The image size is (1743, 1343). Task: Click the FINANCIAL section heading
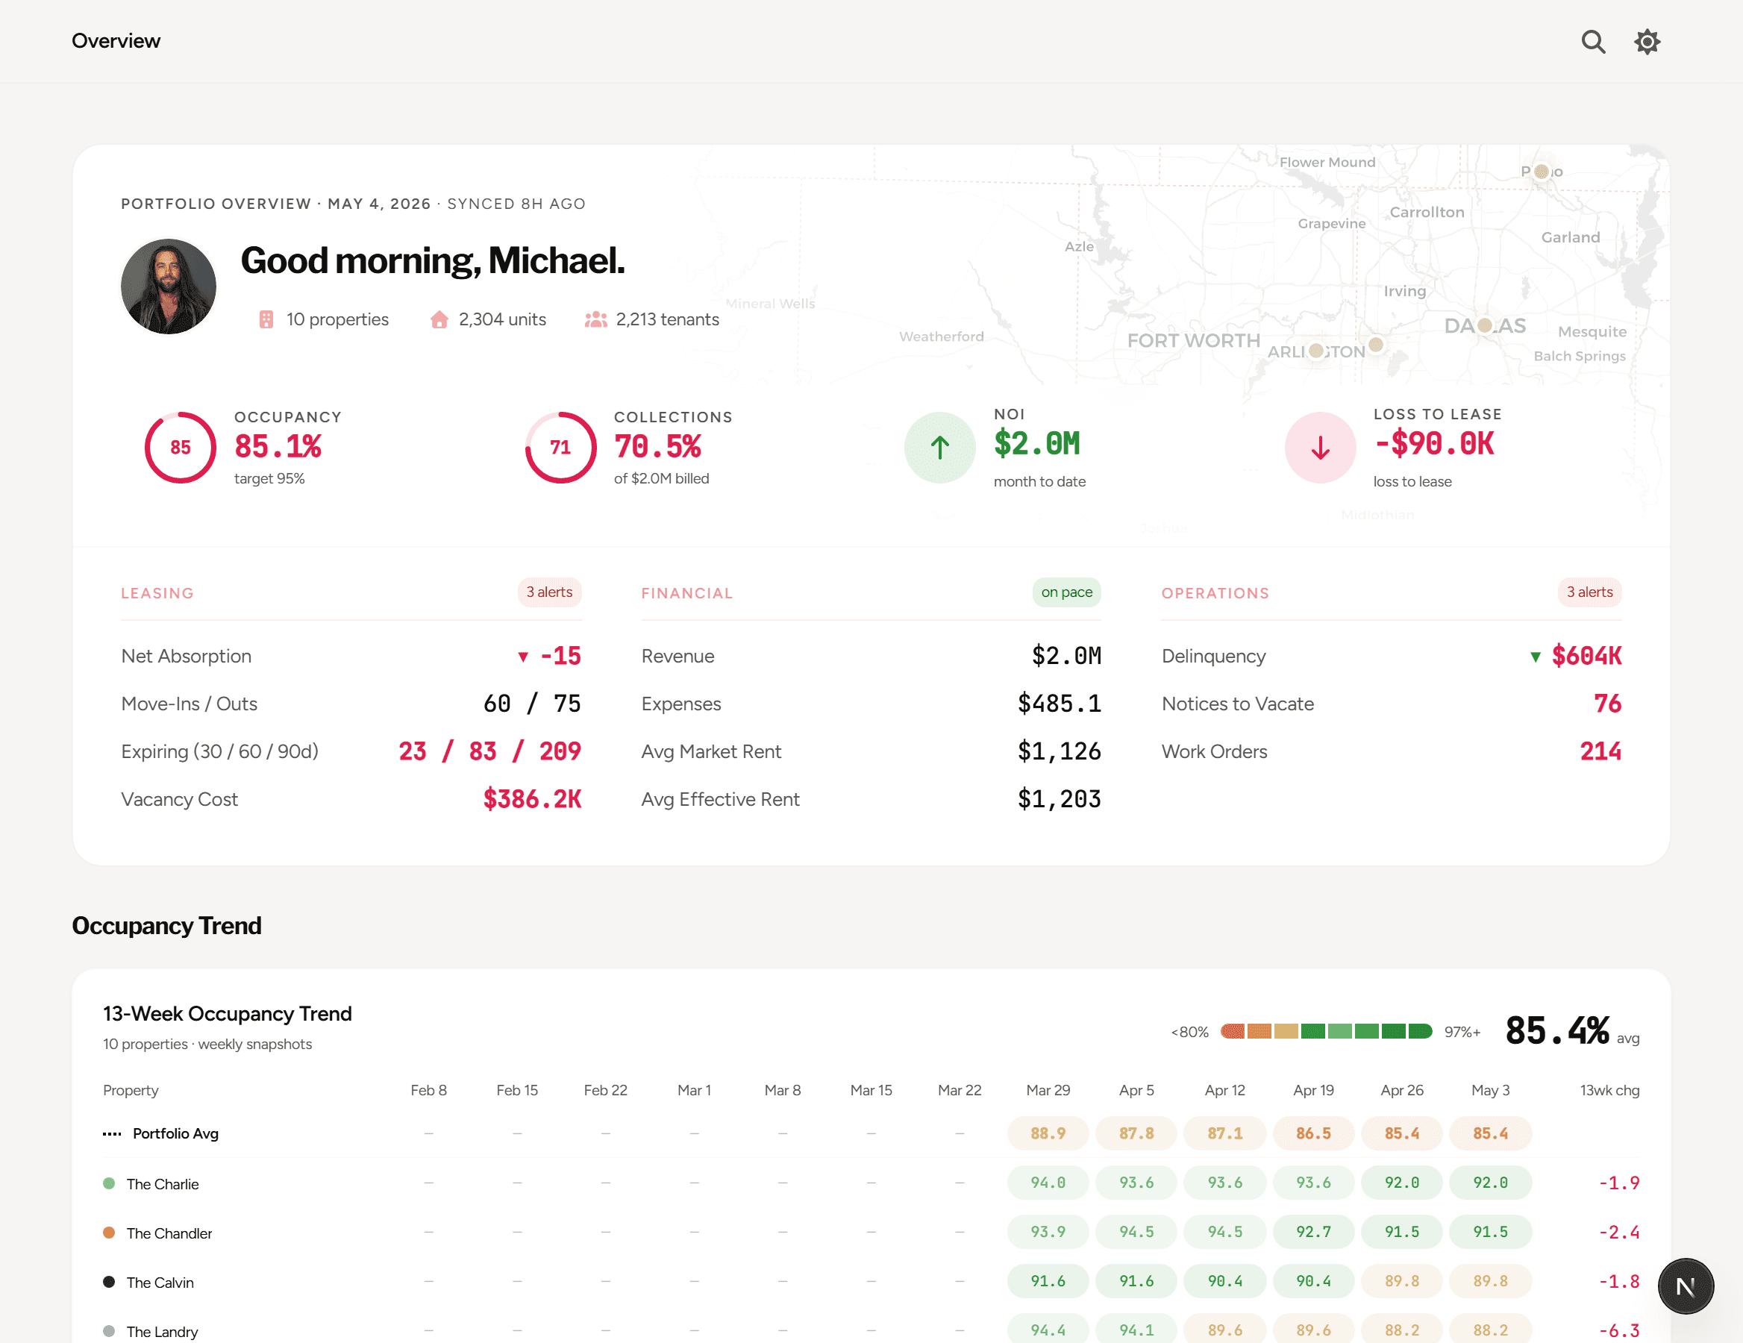click(687, 593)
